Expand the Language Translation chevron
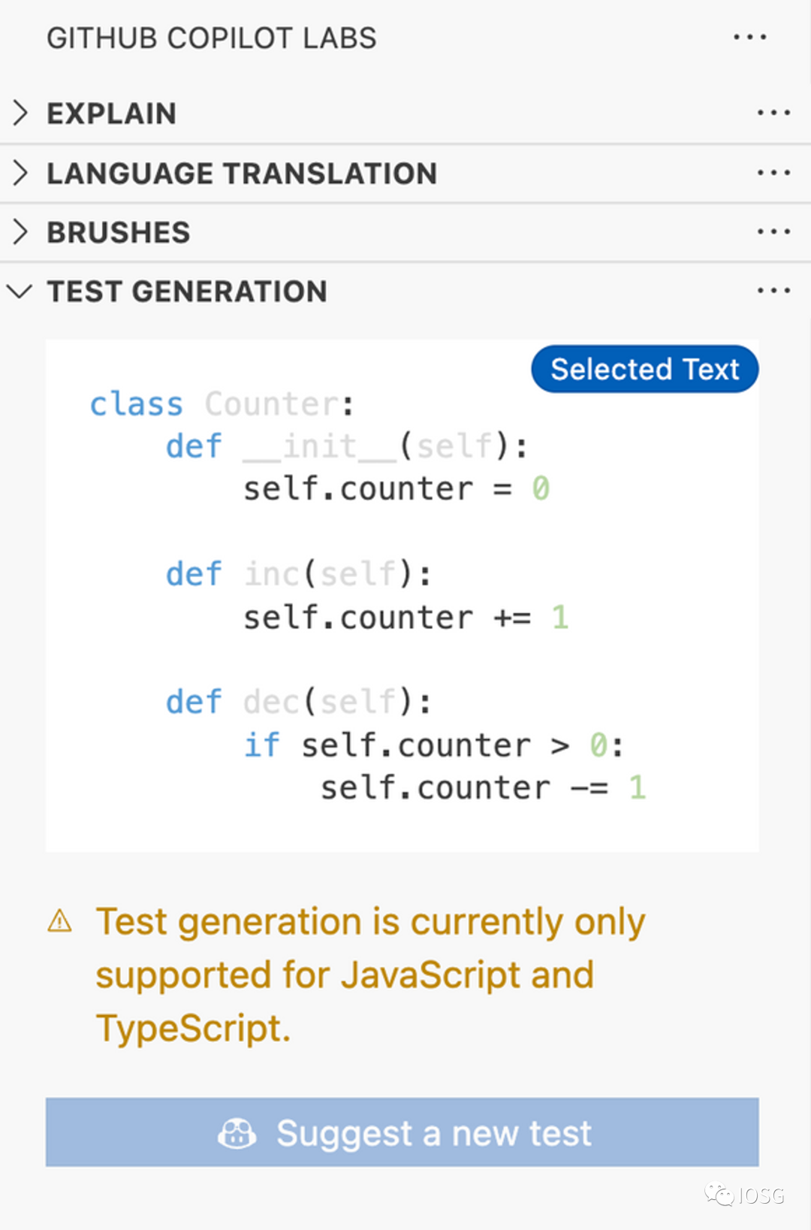This screenshot has height=1230, width=811. coord(20,173)
